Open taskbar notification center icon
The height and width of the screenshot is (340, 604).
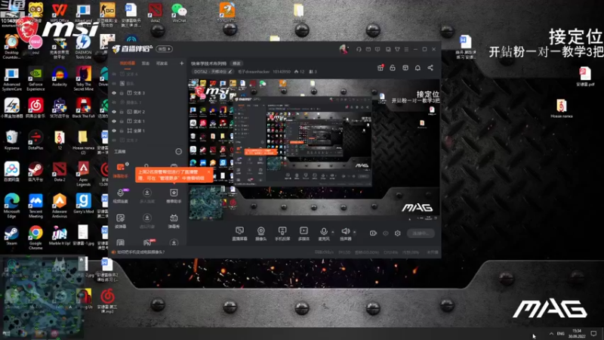[x=593, y=334]
